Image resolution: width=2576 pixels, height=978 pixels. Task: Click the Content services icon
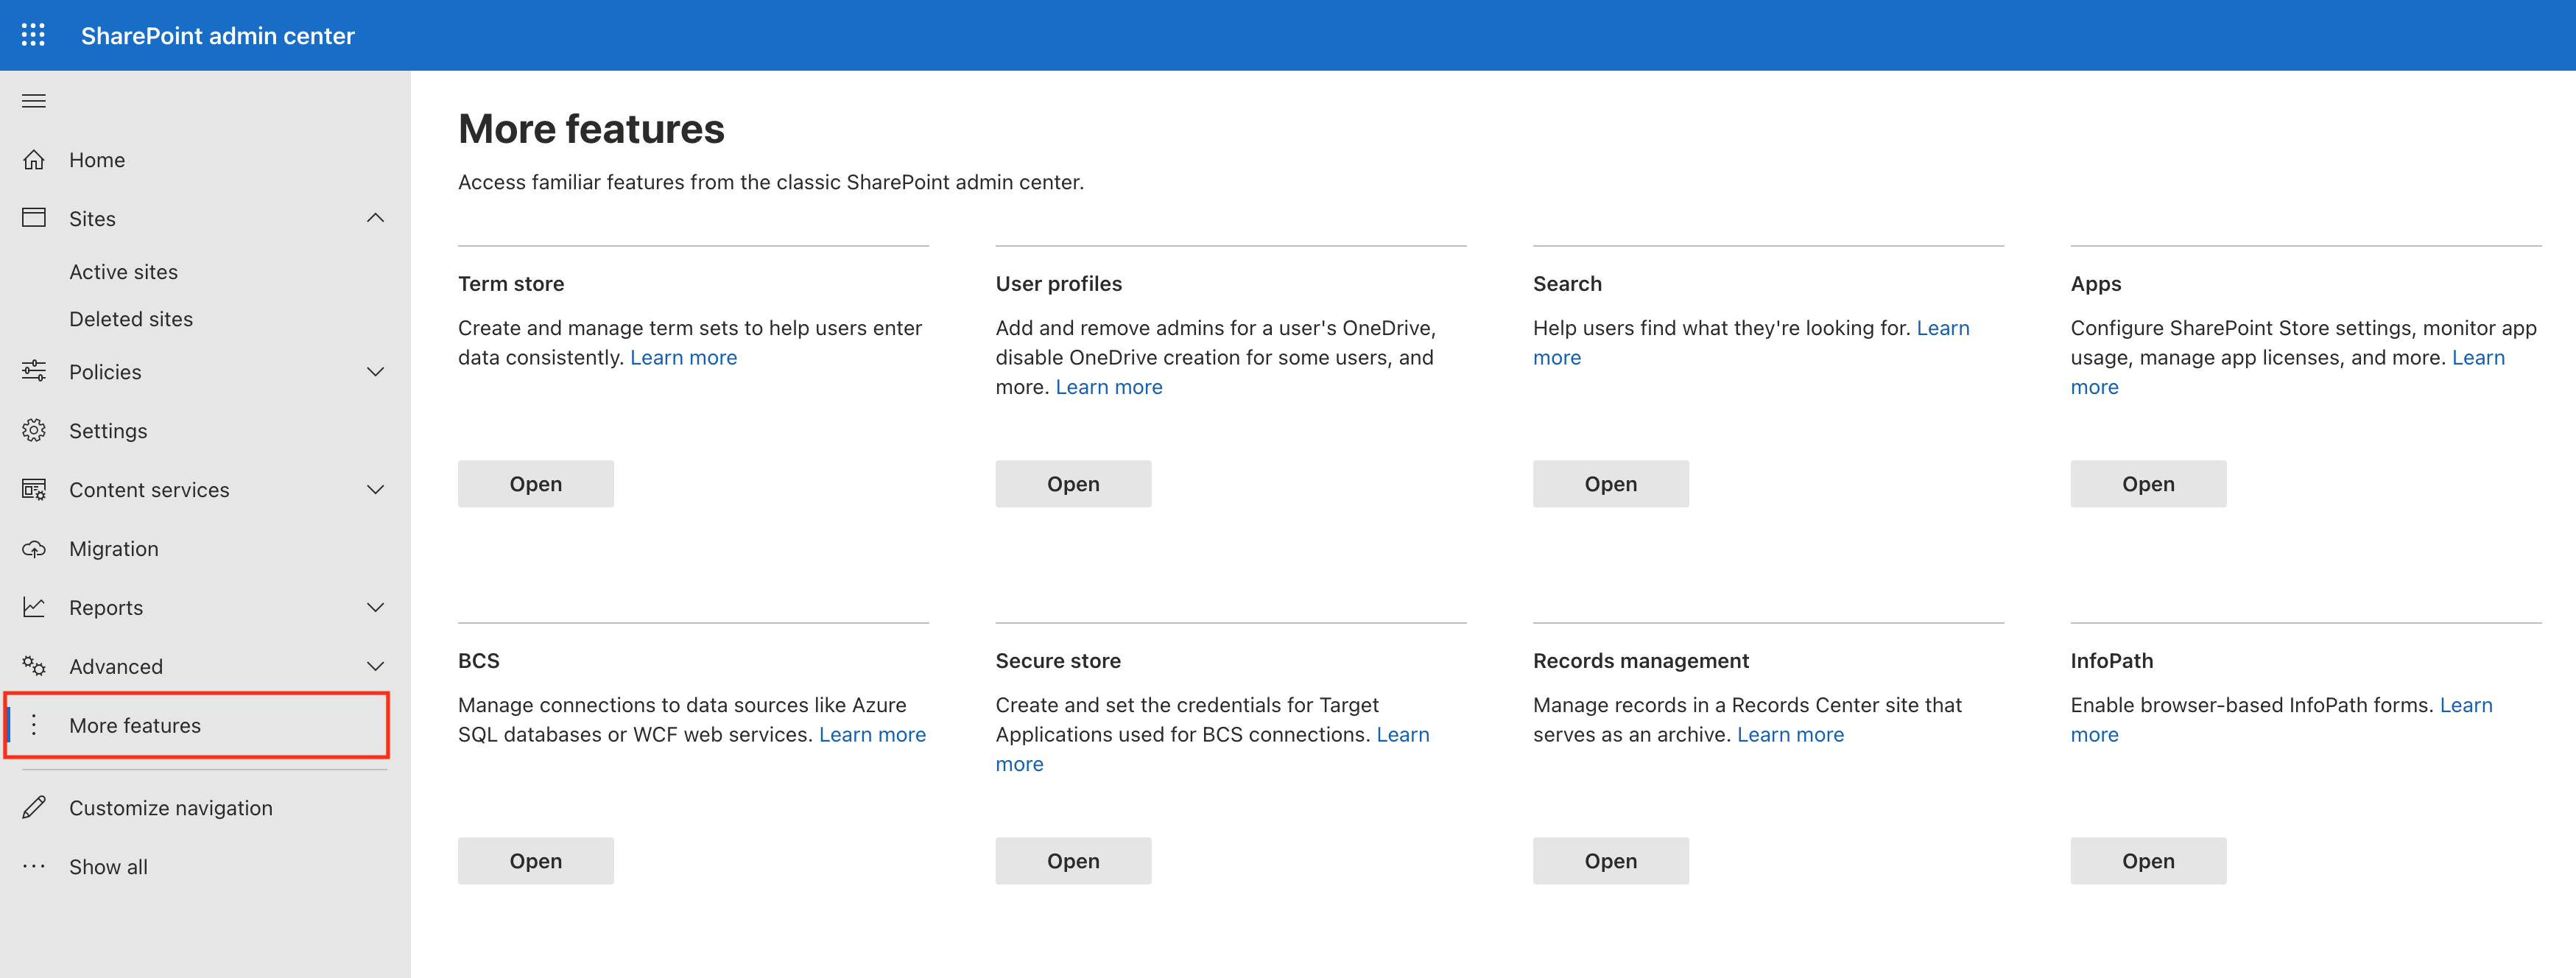coord(34,490)
